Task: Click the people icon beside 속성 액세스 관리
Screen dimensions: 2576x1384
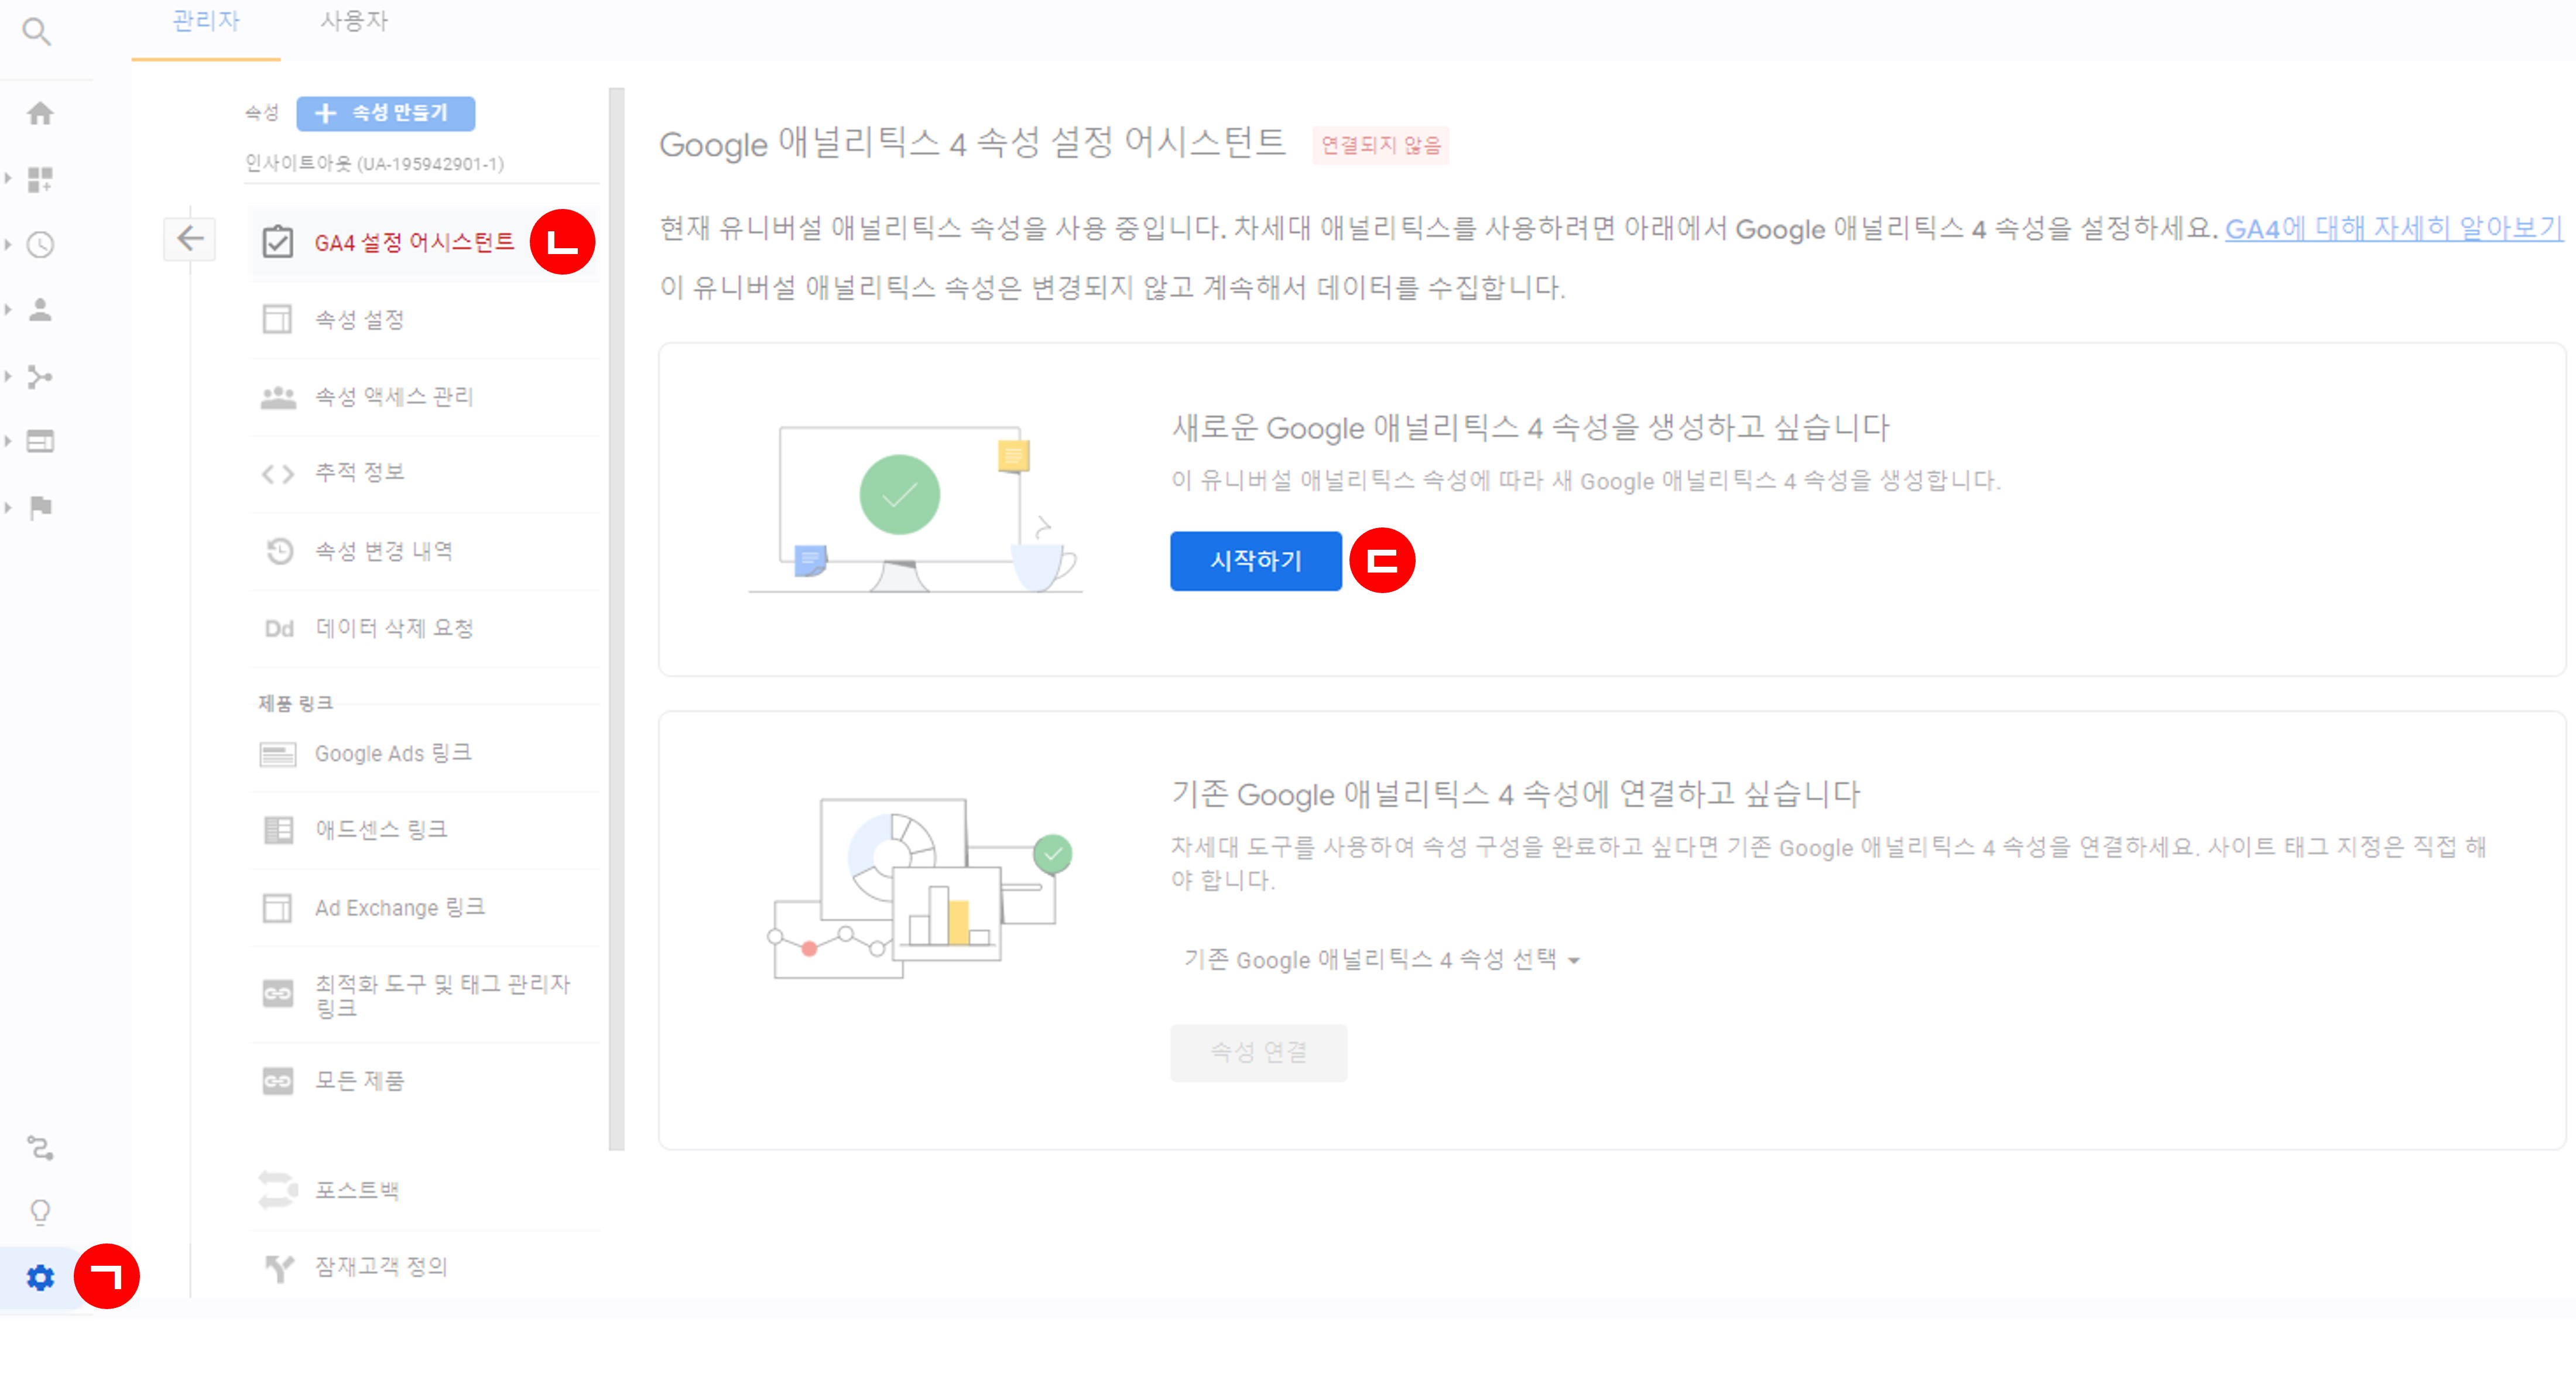Action: click(x=278, y=397)
